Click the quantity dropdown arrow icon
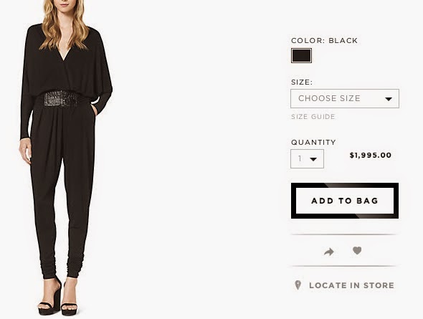423x319 pixels. 313,159
